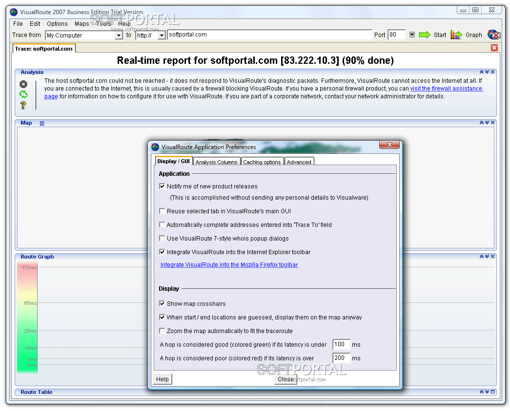Switch to Analysis Columns tab

[x=217, y=162]
